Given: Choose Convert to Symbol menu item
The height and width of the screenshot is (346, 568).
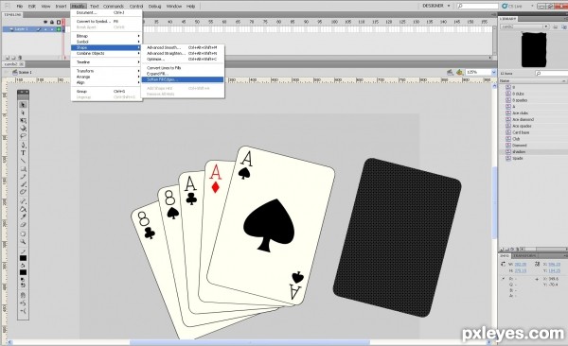Looking at the screenshot, I should pyautogui.click(x=107, y=22).
